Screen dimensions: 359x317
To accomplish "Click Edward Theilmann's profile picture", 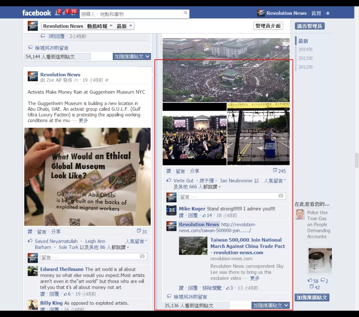I will coord(33,271).
